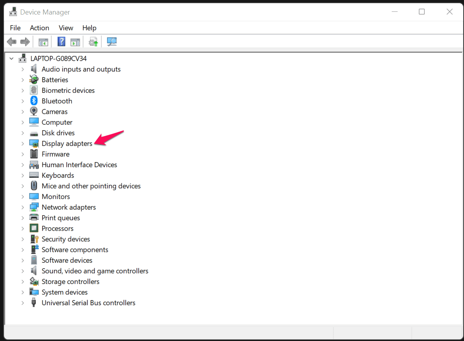Expand Universal Serial Bus controllers

[23, 303]
